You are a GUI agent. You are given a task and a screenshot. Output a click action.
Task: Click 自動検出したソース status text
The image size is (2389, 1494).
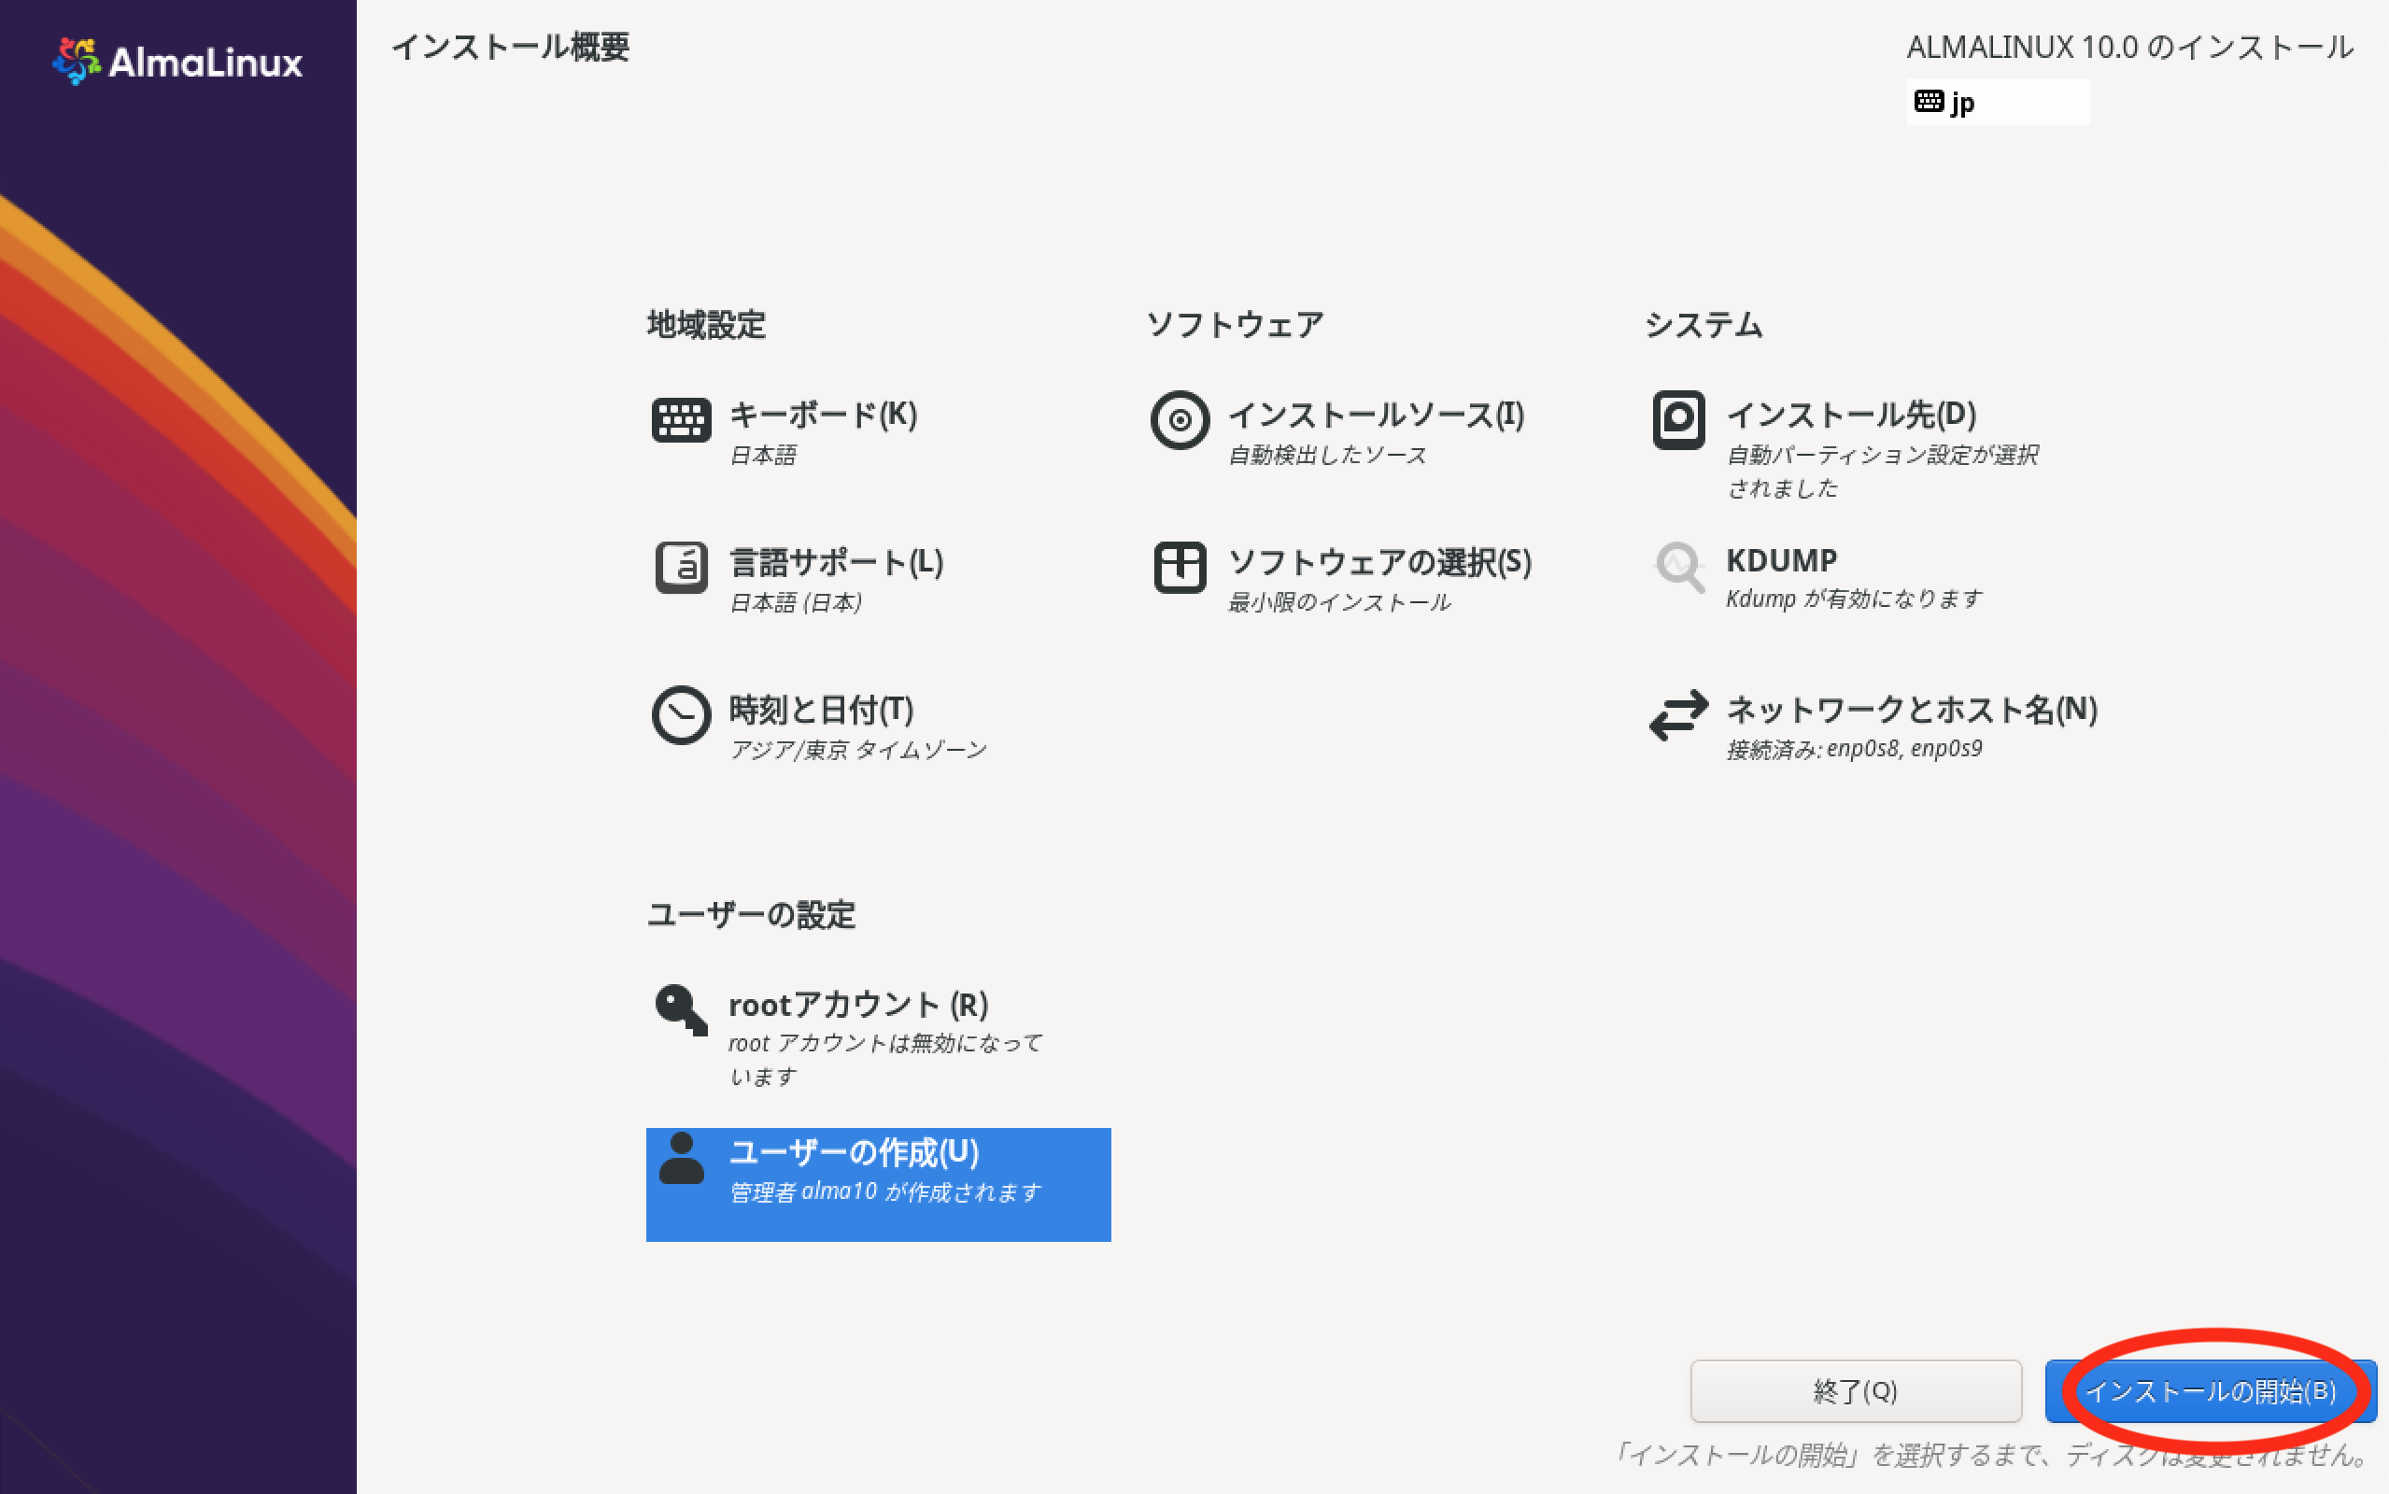(x=1327, y=455)
